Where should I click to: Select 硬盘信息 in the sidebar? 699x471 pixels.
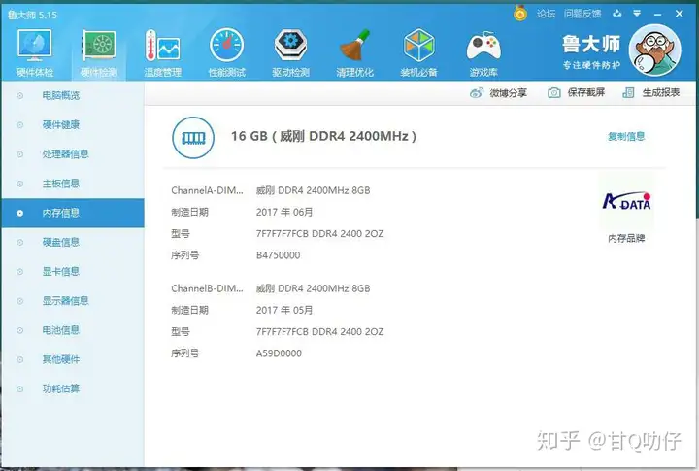pyautogui.click(x=73, y=242)
